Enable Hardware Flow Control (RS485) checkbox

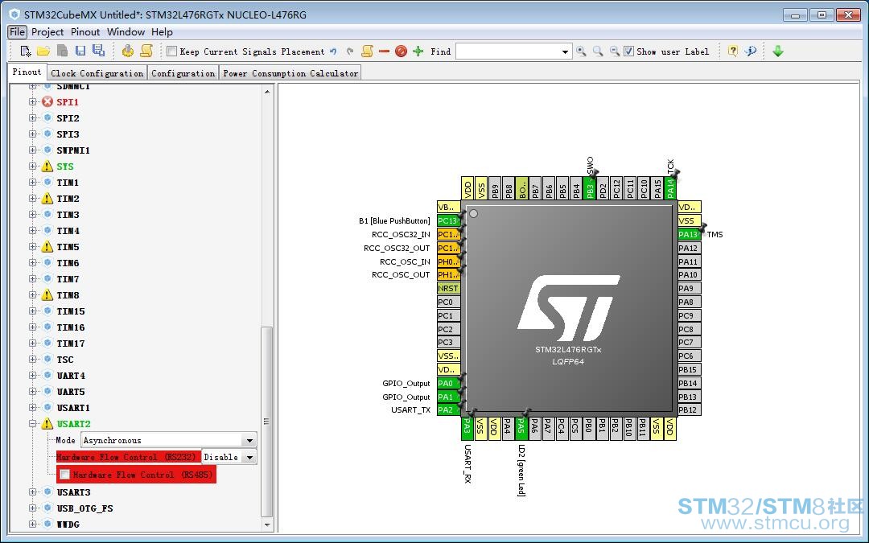[x=65, y=475]
